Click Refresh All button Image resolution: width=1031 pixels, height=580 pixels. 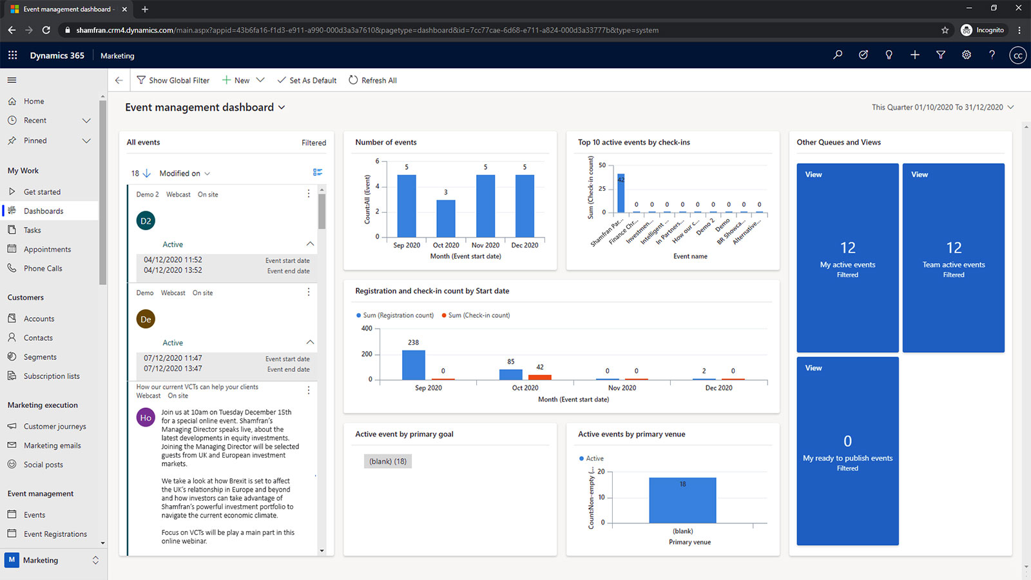point(372,81)
